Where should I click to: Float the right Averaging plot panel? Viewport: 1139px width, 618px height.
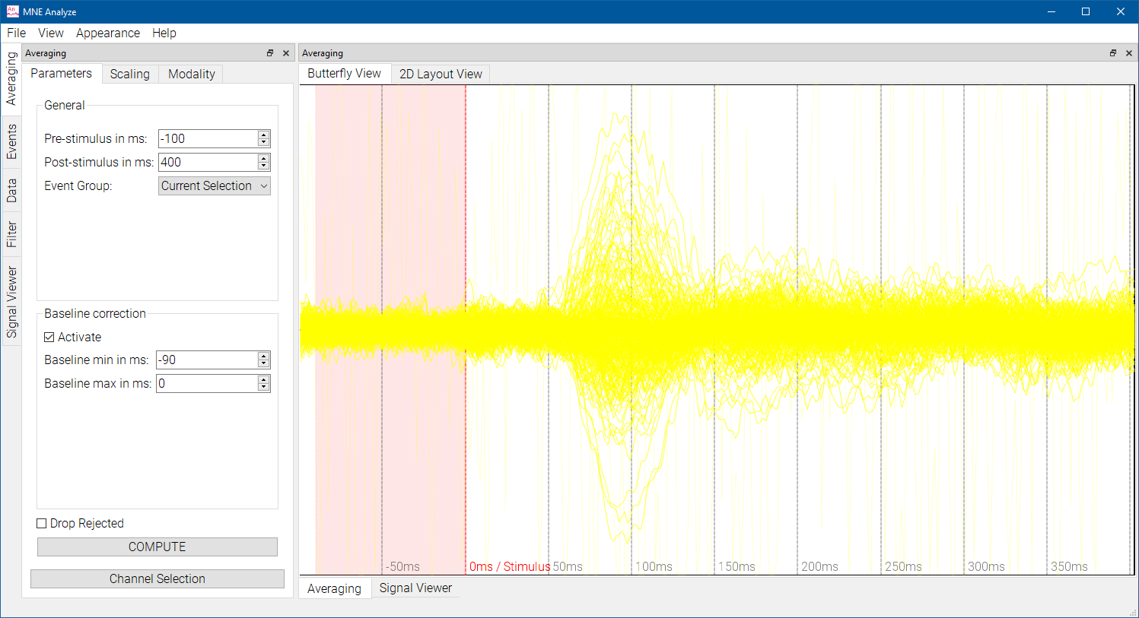click(1113, 53)
